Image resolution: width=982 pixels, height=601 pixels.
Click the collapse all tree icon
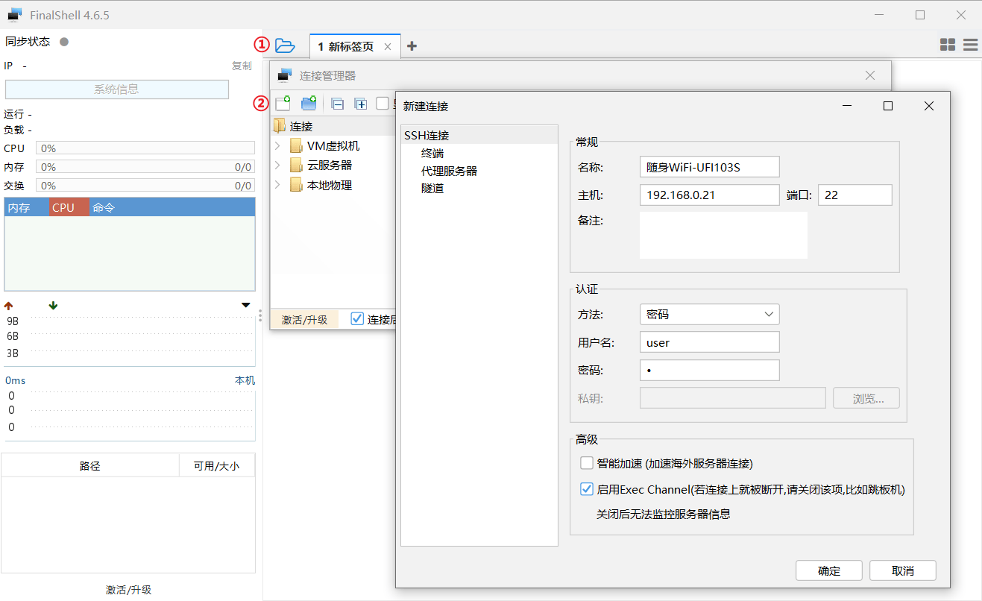[338, 104]
